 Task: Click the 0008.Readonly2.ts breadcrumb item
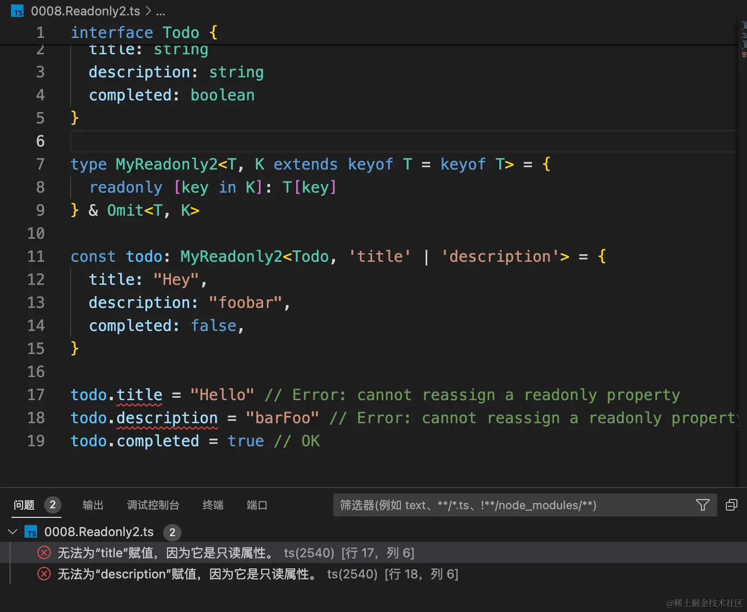(x=85, y=11)
